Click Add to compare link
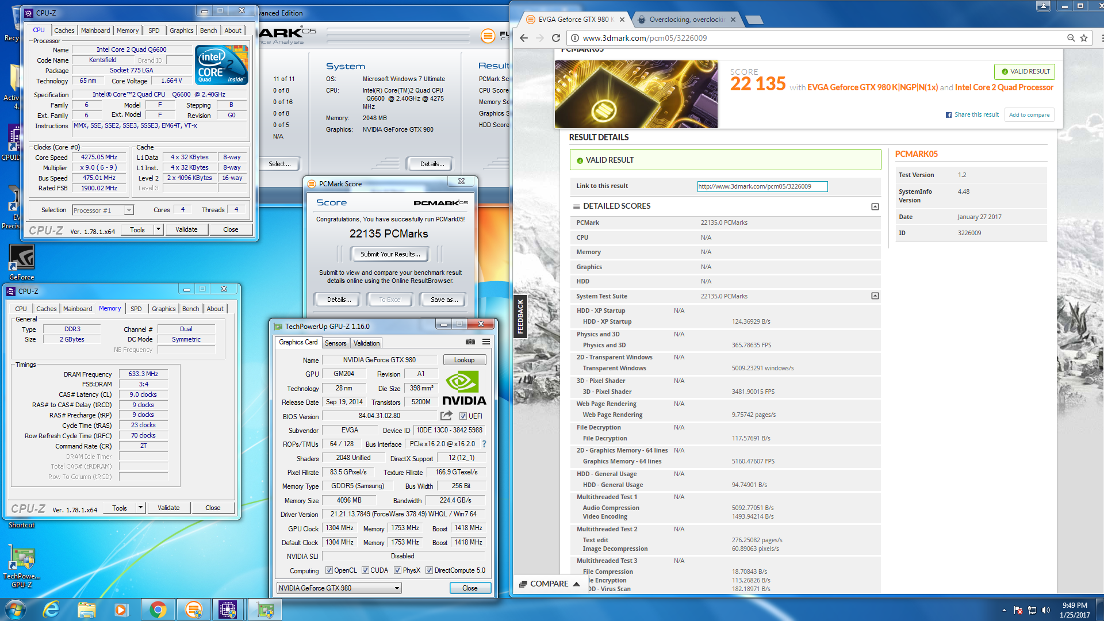 point(1029,115)
